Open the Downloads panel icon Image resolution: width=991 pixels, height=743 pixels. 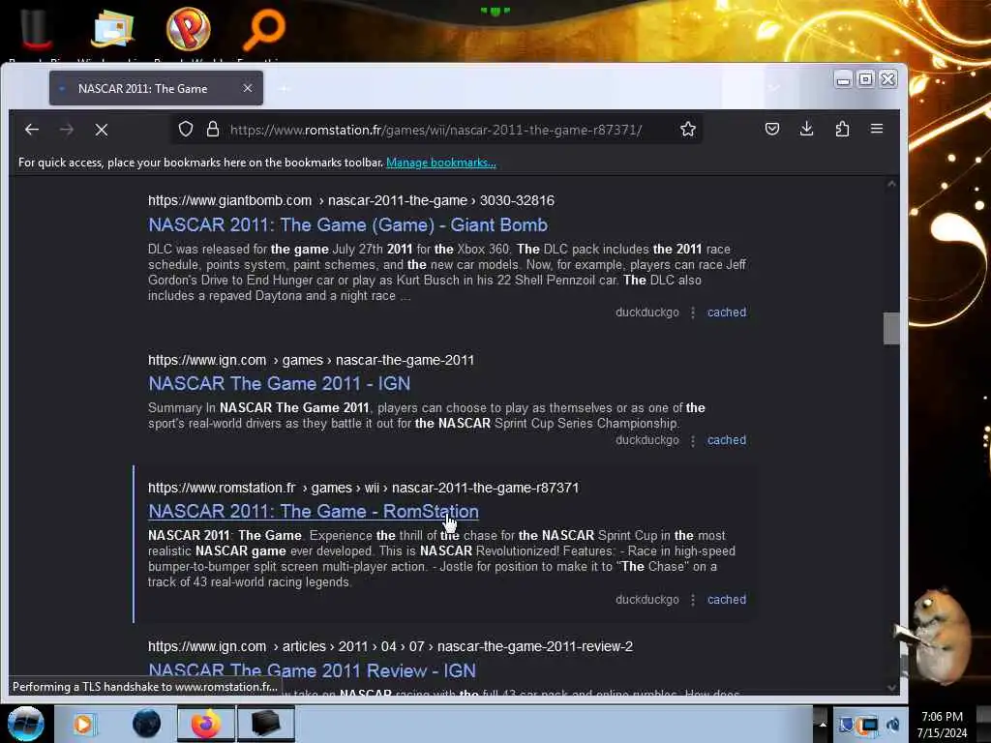click(806, 129)
